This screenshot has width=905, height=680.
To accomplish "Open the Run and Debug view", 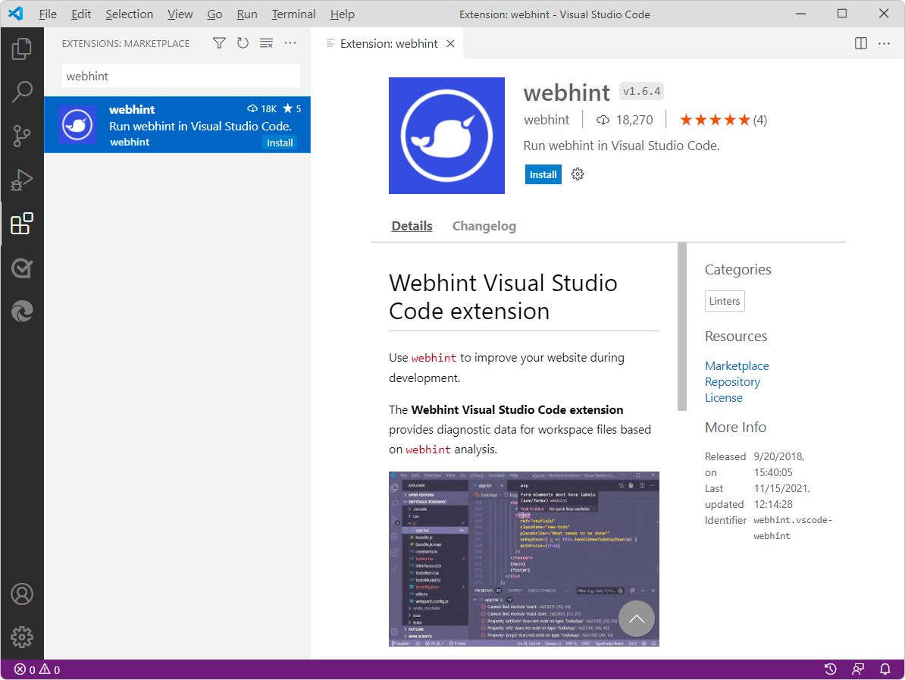I will [x=22, y=180].
